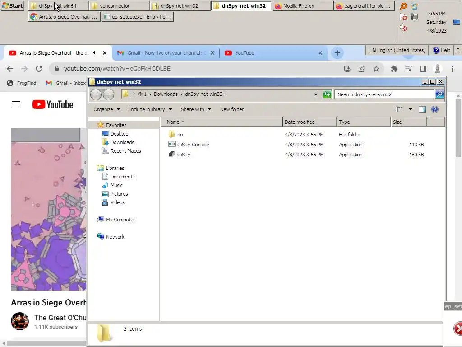Expand address bar history dropdown
Screen dimensions: 462x347
316,94
